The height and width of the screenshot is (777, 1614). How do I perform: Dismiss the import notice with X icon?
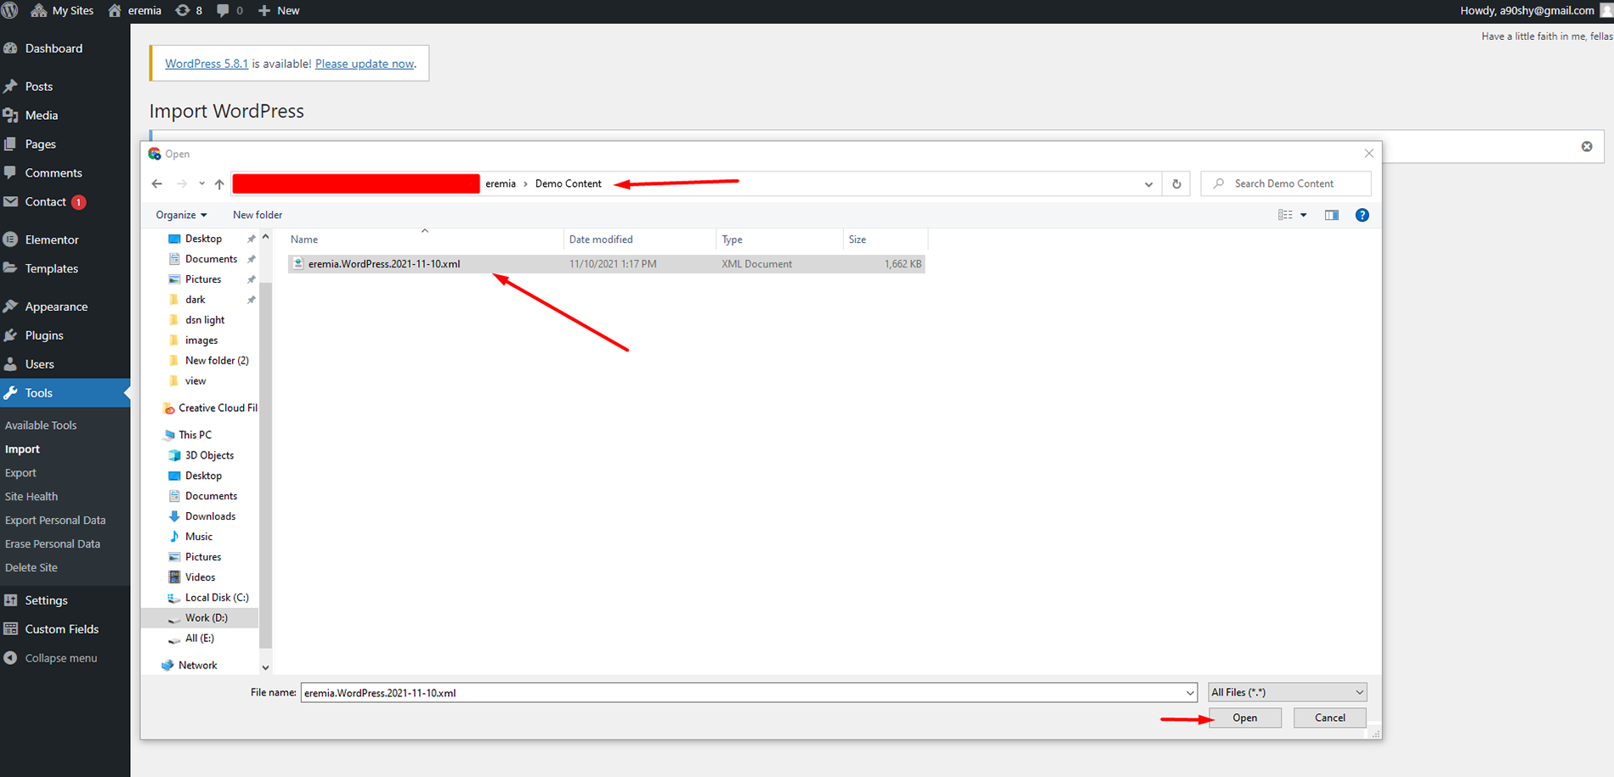click(1586, 146)
